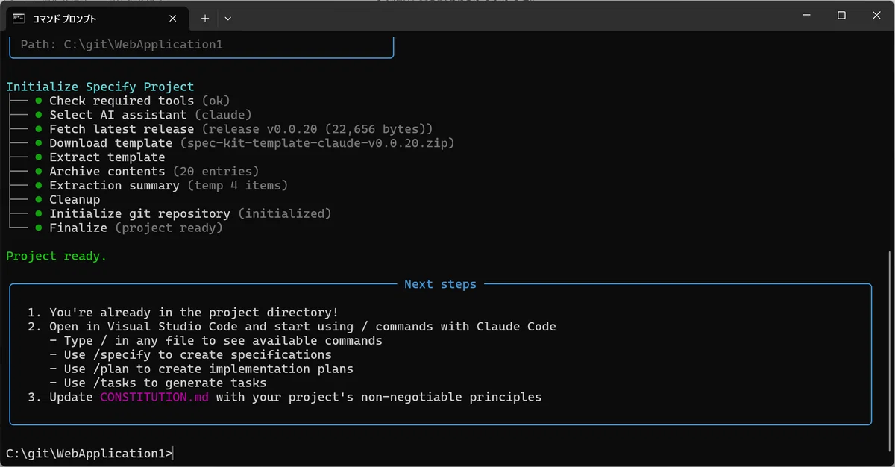Select the コマンド プロンプト tab
This screenshot has width=895, height=467.
tap(95, 19)
